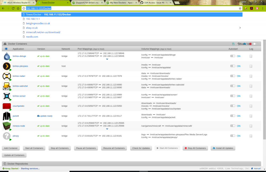Click the Install All Updates button

click(223, 148)
